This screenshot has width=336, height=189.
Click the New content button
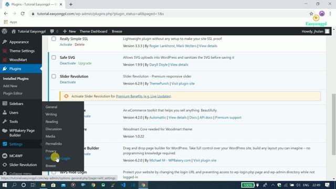[x=69, y=31]
